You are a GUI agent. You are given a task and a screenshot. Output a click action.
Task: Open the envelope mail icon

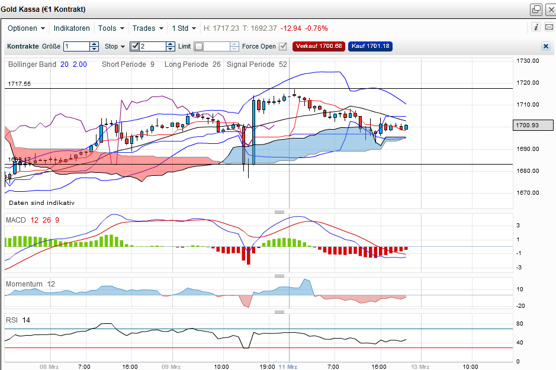coord(549,27)
